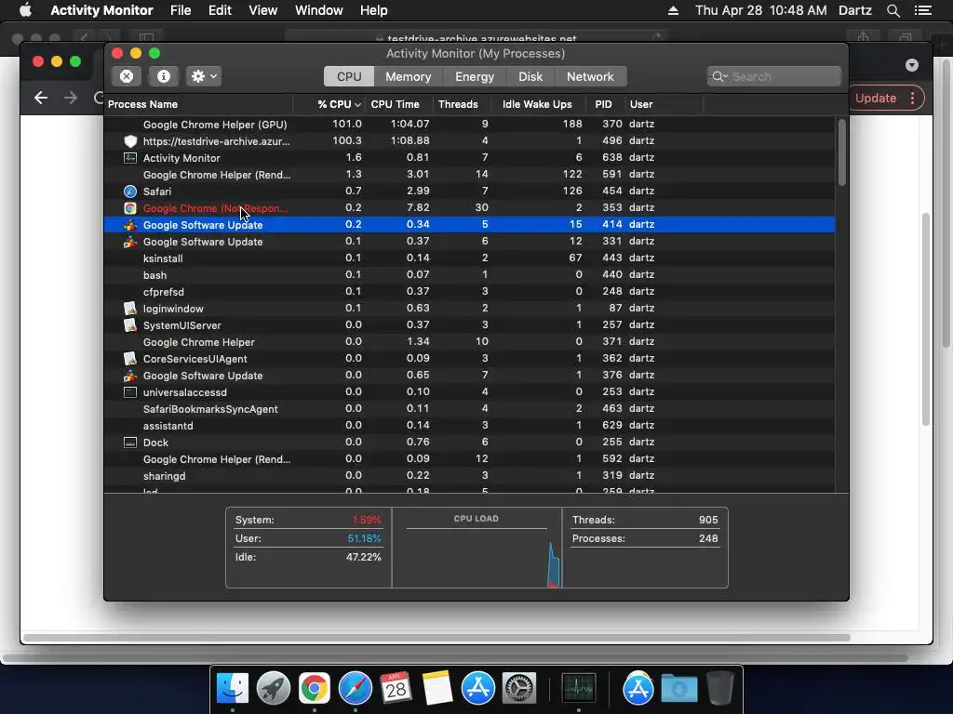The image size is (953, 714).
Task: Click the loginwindow process icon
Action: [x=130, y=309]
